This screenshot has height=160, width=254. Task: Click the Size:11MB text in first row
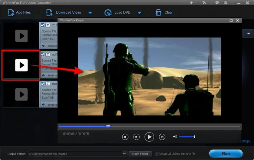tap(48, 39)
